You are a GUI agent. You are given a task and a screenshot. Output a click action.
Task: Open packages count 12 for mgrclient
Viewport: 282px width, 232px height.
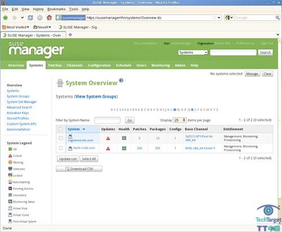(x=158, y=138)
